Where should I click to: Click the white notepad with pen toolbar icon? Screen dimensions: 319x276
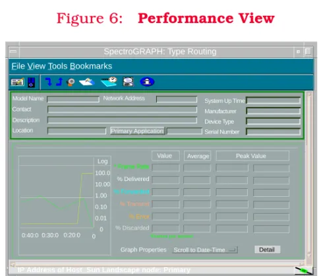coord(87,82)
